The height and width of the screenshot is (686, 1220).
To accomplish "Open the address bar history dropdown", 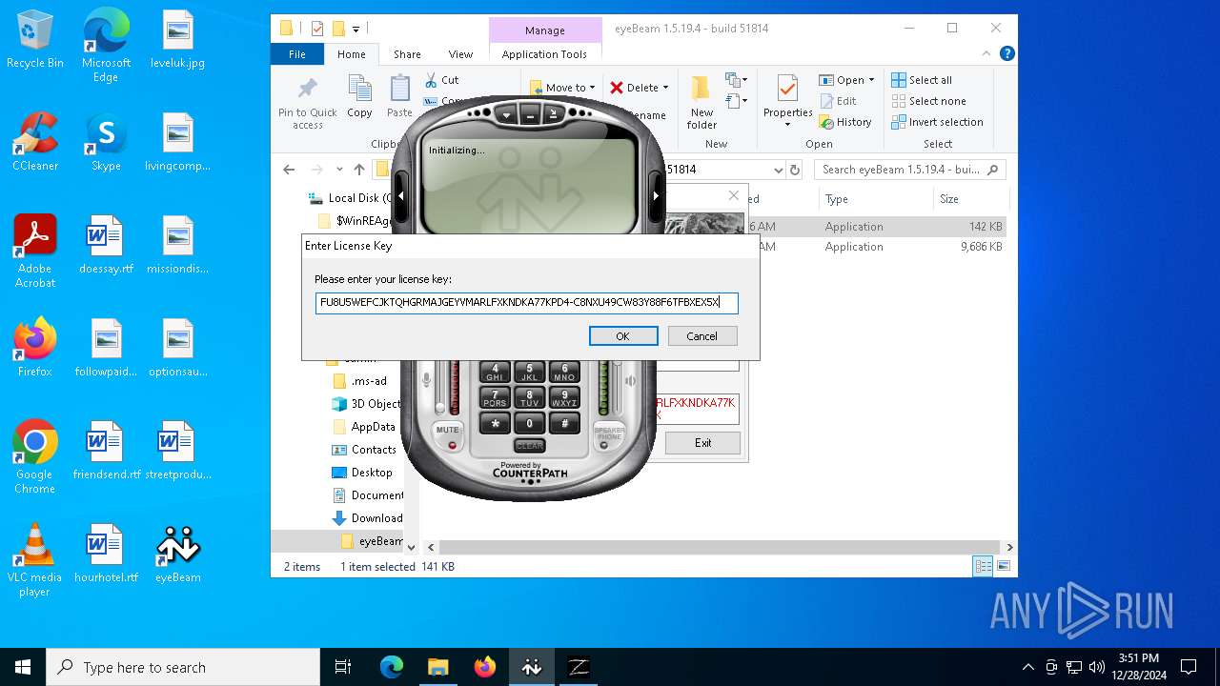I will click(778, 170).
